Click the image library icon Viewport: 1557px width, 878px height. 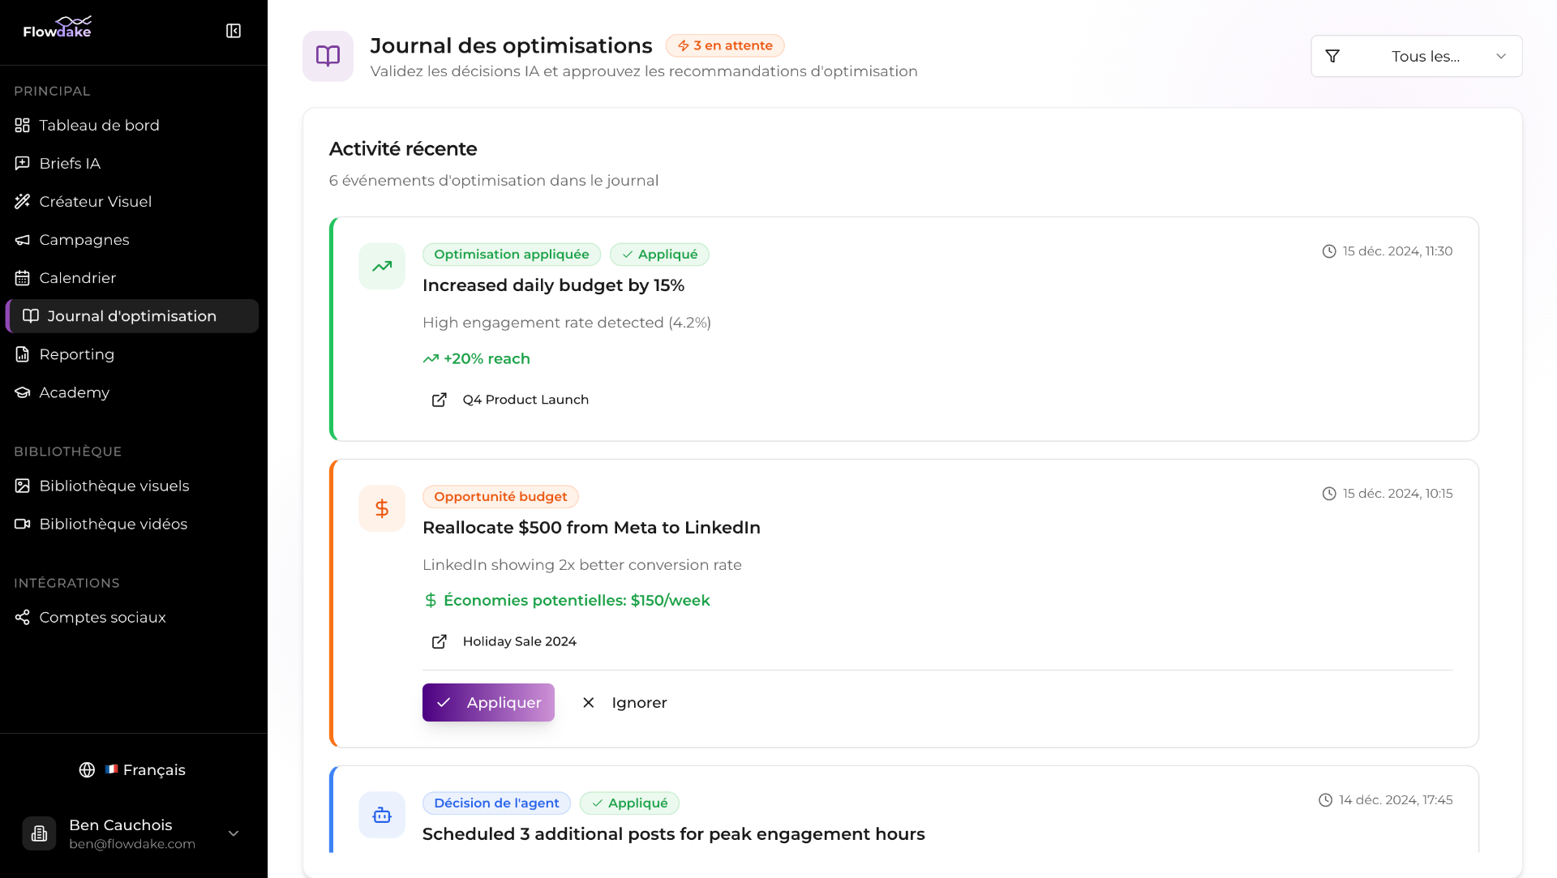click(23, 486)
